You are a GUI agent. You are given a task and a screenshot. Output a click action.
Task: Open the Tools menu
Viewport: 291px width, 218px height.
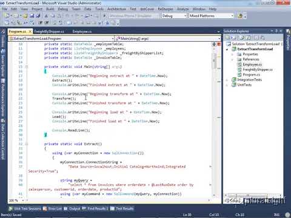(x=99, y=9)
